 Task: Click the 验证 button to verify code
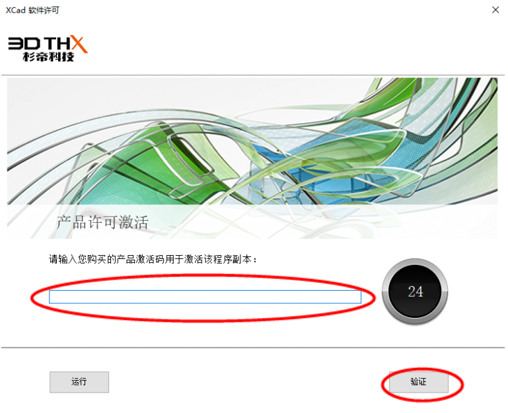point(419,382)
